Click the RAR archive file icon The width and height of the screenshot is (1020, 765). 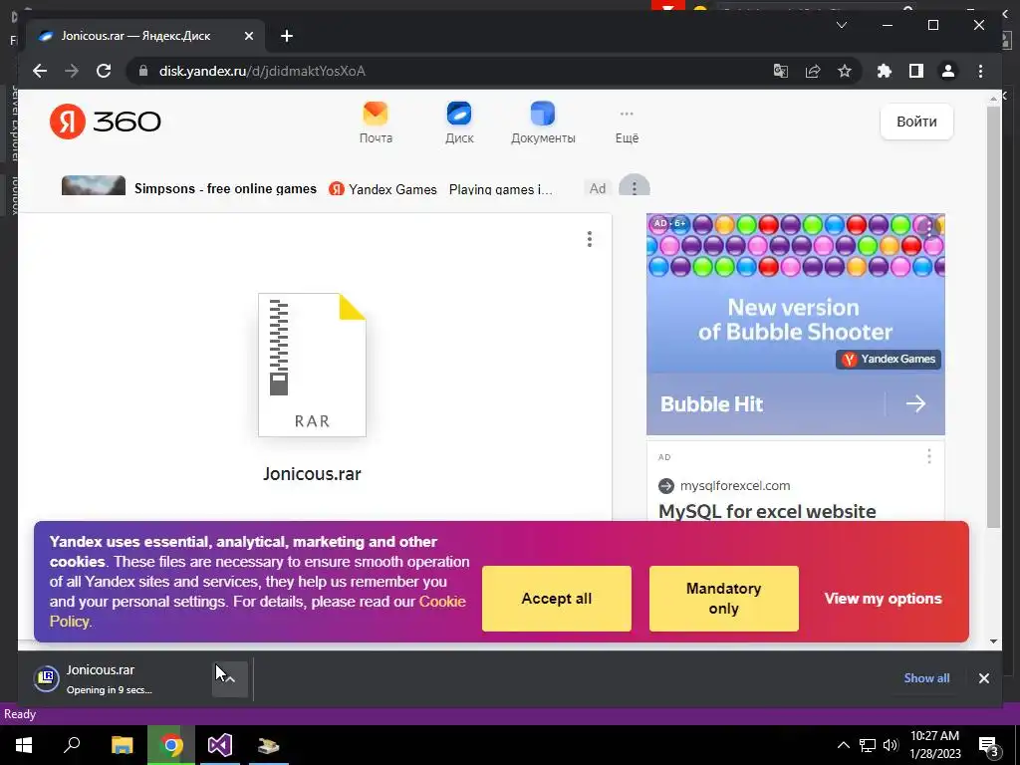[312, 365]
